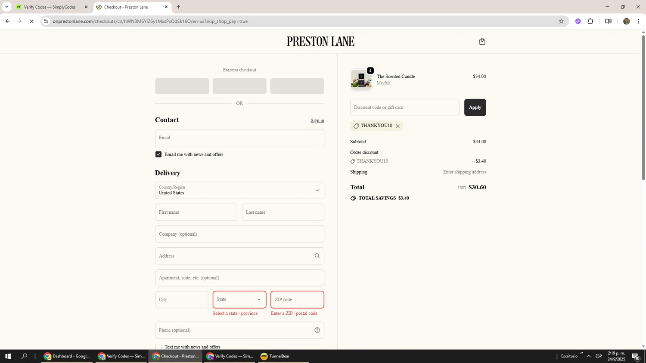Image resolution: width=646 pixels, height=363 pixels.
Task: Click the Apply discount button
Action: (475, 108)
